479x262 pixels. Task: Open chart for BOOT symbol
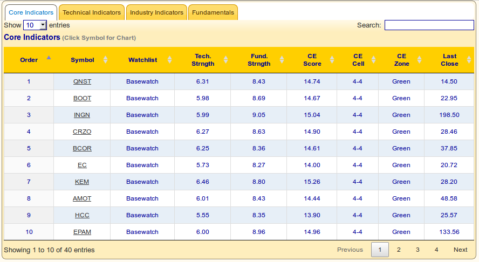pyautogui.click(x=82, y=98)
